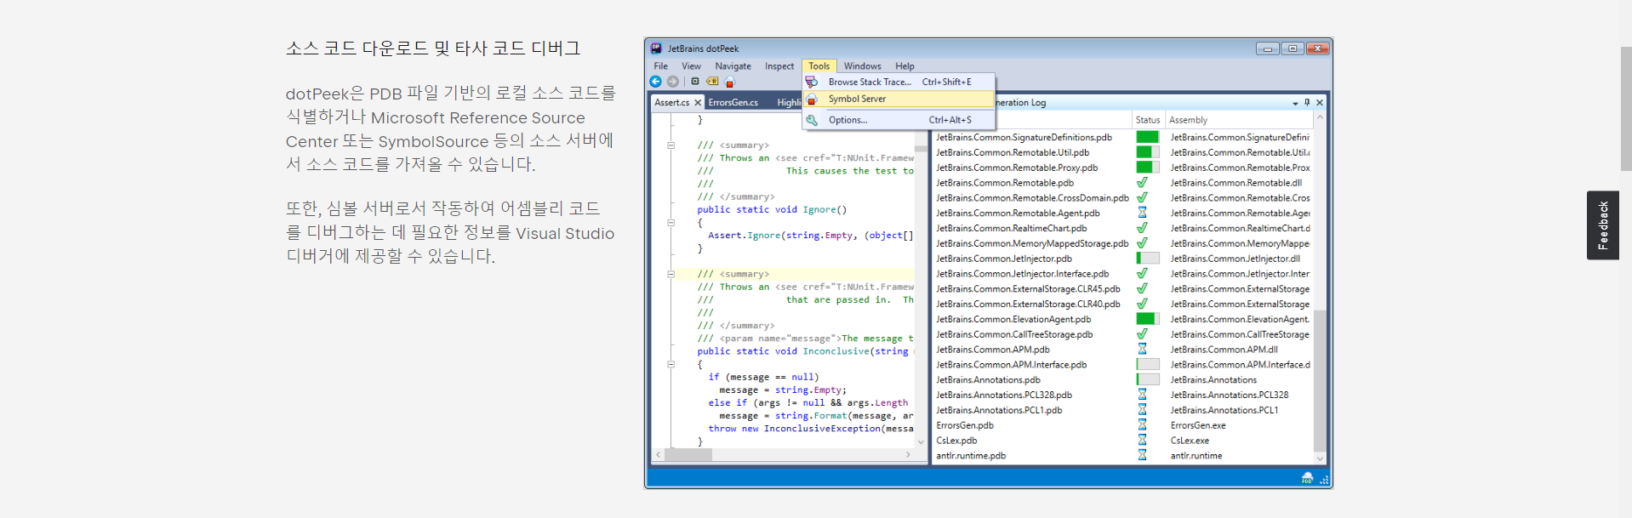Click the dotPeek screenshot resize grip
This screenshot has width=1632, height=518.
coord(1324,480)
